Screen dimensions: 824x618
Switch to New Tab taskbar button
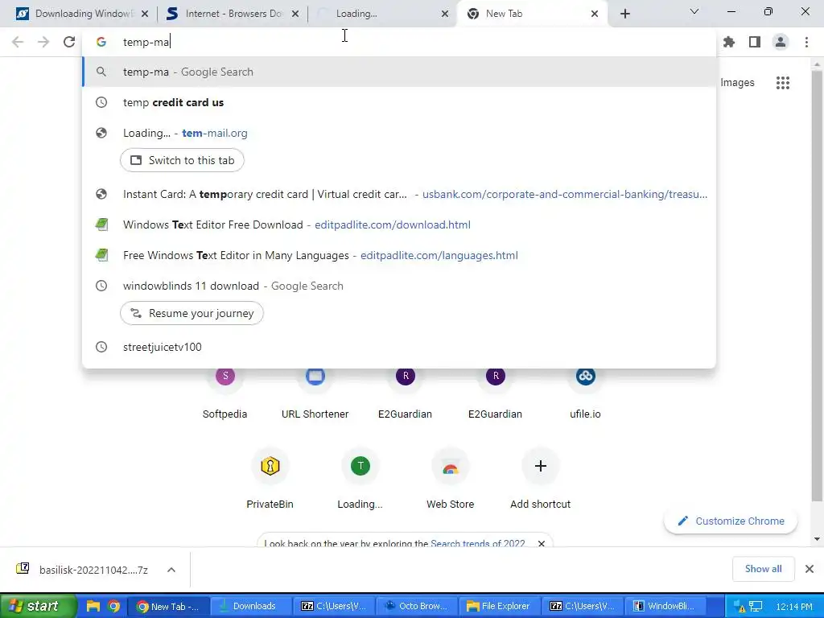pos(168,606)
